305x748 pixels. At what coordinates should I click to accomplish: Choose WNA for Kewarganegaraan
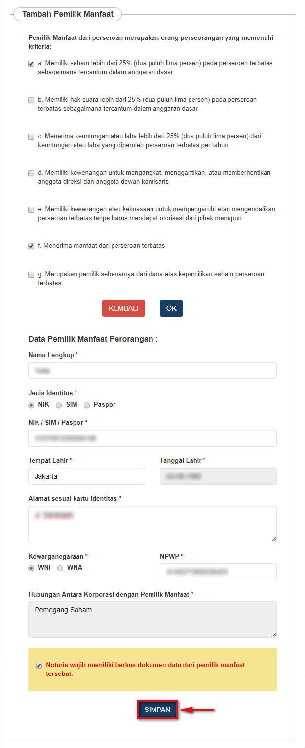coord(60,568)
